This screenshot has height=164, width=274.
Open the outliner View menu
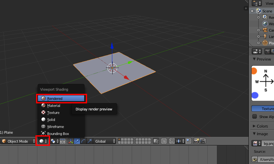[x=270, y=4]
